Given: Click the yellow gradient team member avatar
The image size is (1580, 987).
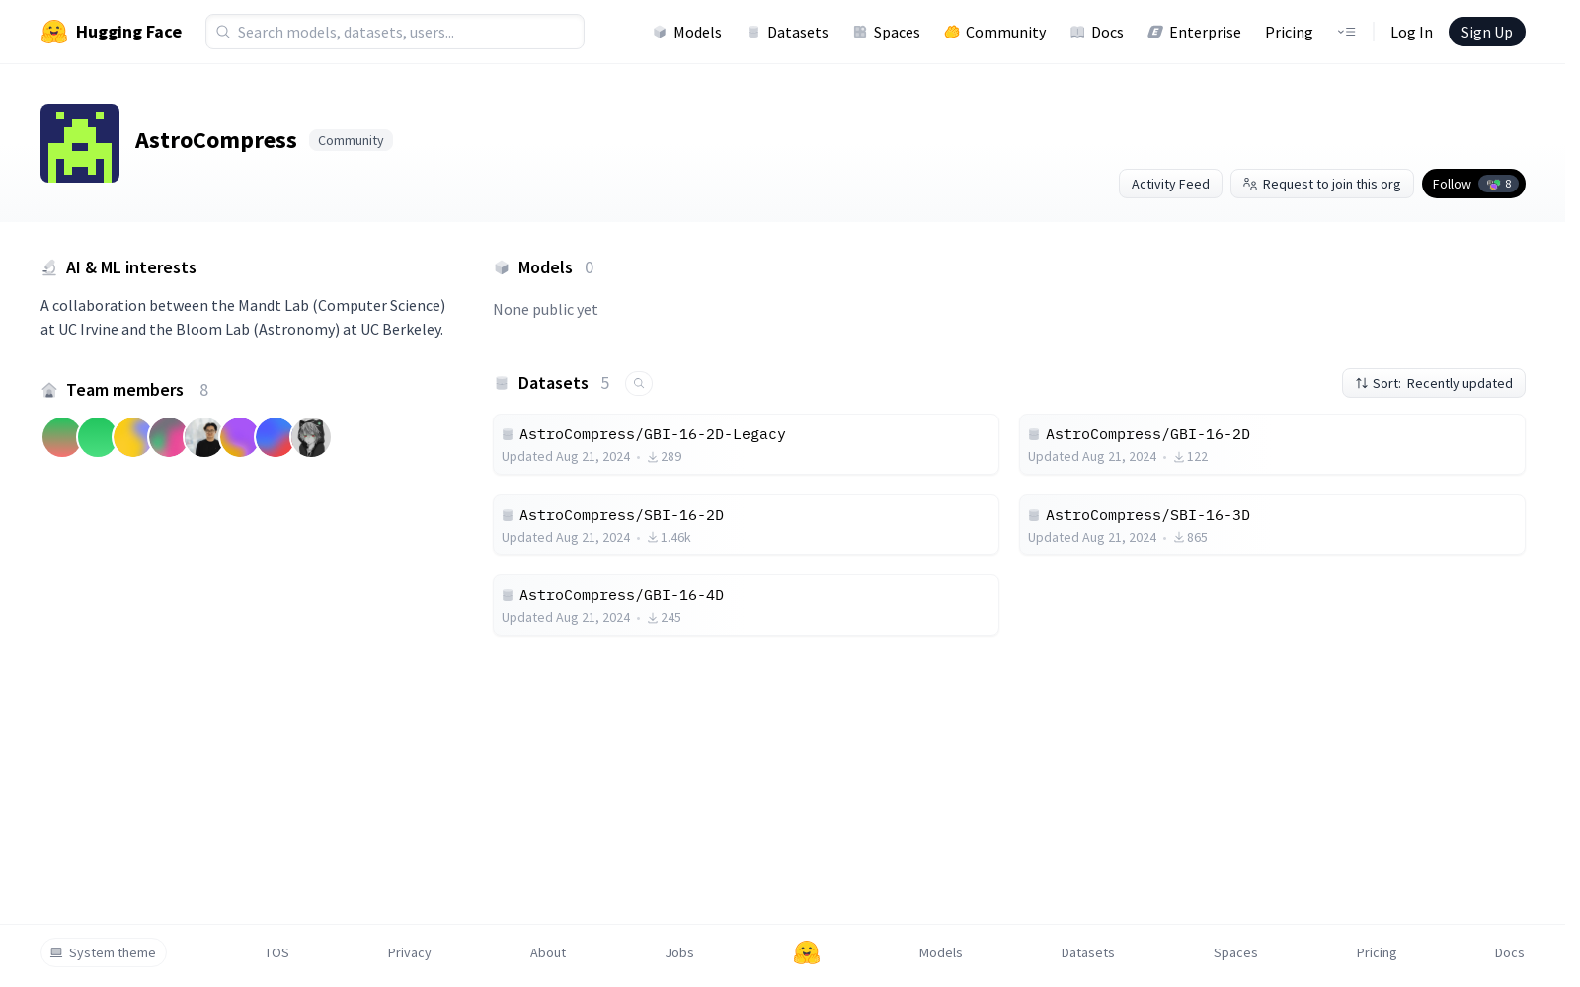Looking at the screenshot, I should [x=132, y=437].
